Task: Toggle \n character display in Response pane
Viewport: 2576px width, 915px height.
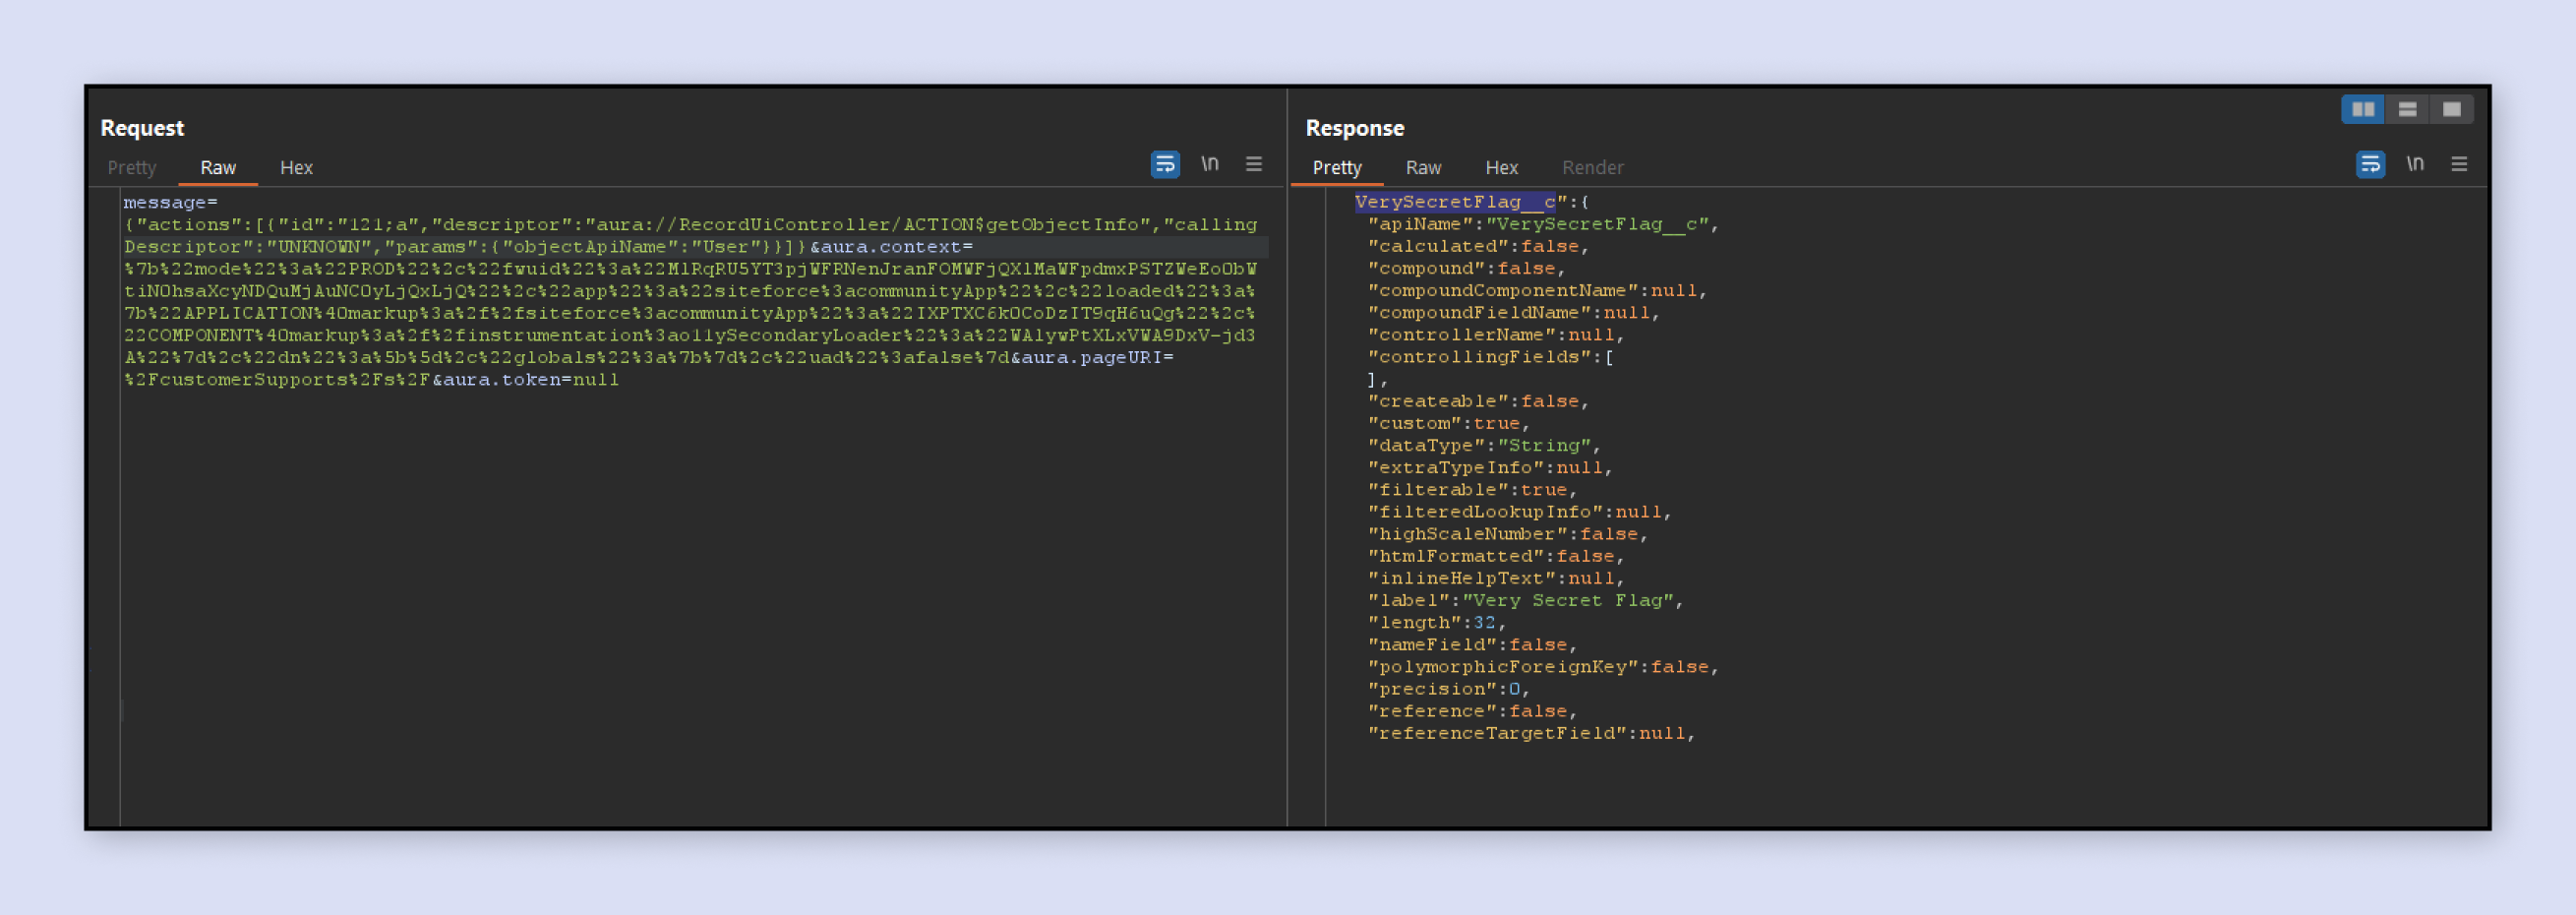Action: tap(2417, 164)
